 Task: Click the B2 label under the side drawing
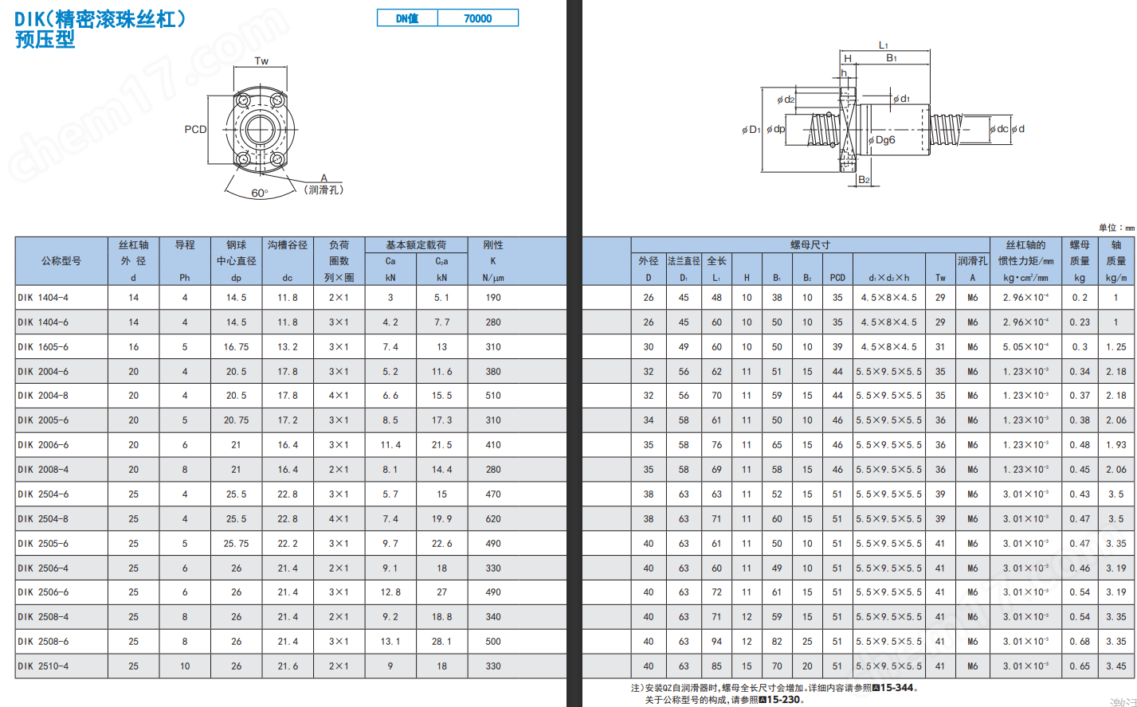pyautogui.click(x=865, y=180)
